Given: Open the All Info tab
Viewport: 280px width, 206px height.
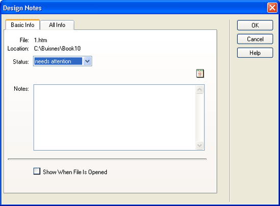Looking at the screenshot, I should coord(57,25).
